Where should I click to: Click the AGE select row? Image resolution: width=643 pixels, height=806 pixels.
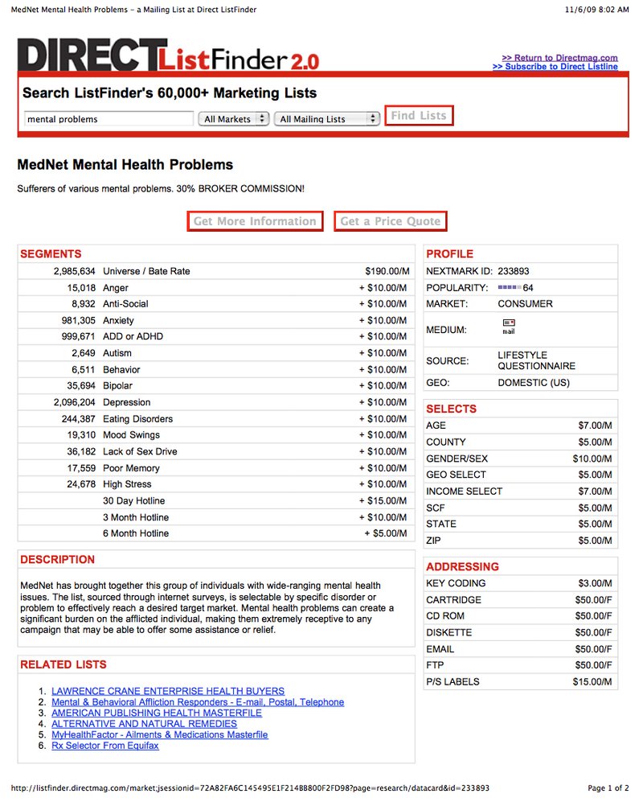(520, 425)
